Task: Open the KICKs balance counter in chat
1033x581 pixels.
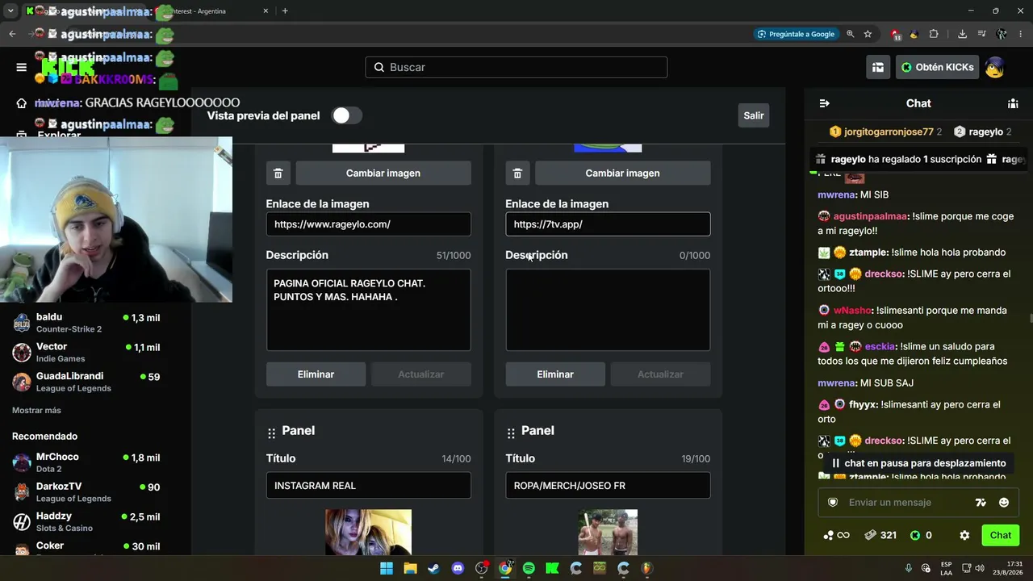Action: tap(921, 535)
